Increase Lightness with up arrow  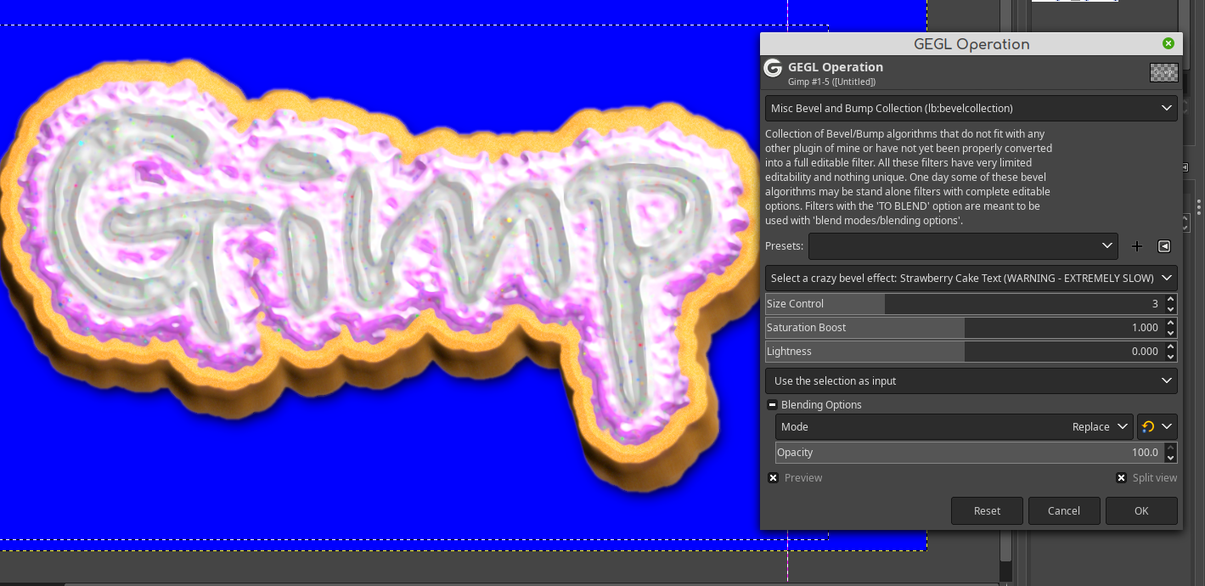tap(1171, 347)
